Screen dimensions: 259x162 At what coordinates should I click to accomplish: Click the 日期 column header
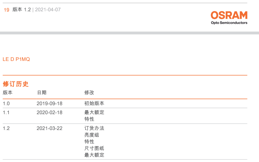click(42, 92)
